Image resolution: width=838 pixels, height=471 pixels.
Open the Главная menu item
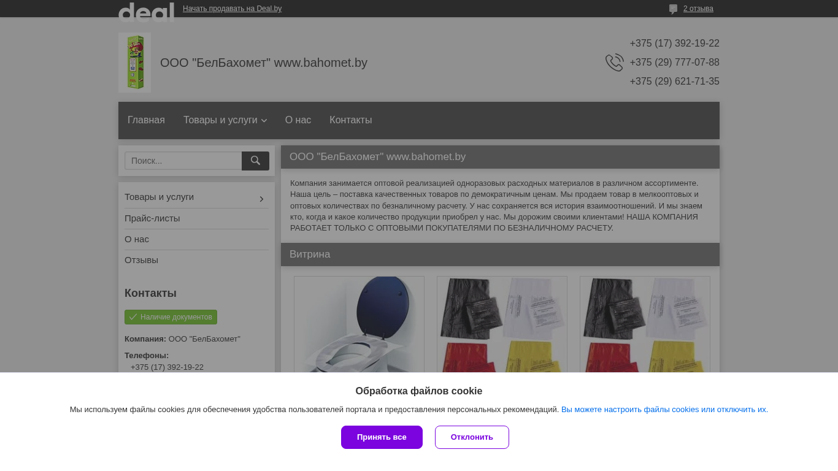(x=146, y=120)
